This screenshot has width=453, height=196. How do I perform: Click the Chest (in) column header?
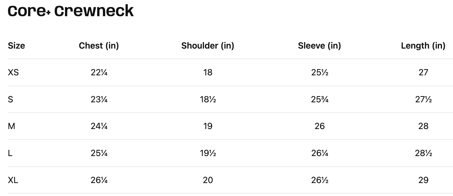(x=99, y=46)
